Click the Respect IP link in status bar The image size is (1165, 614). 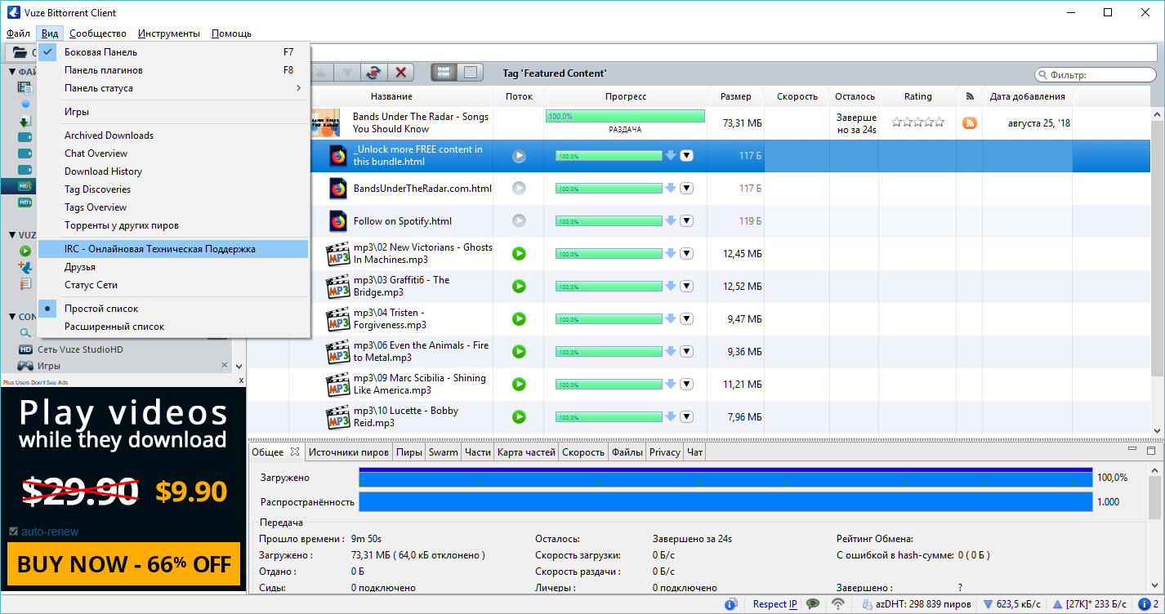pos(775,604)
